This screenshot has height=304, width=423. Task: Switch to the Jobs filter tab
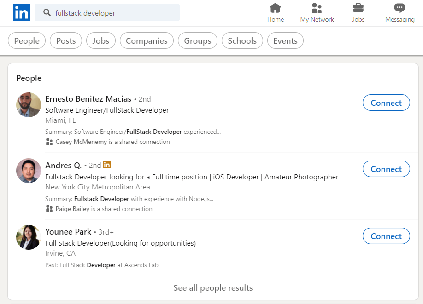point(101,41)
